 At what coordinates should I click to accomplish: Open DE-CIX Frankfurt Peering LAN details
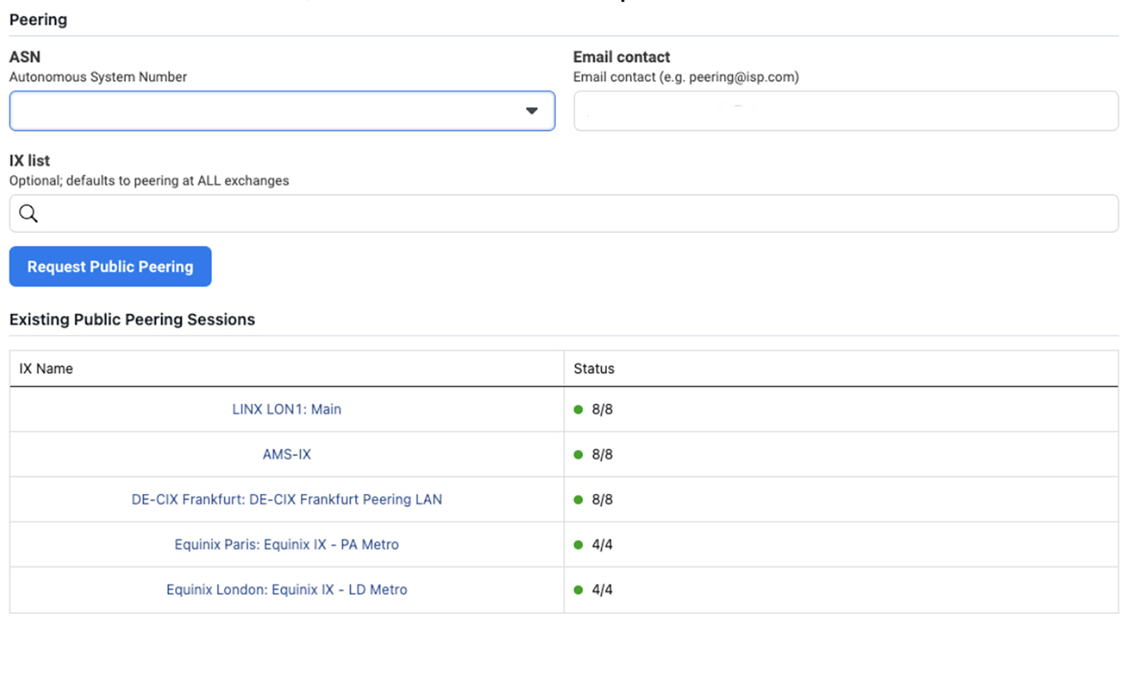click(286, 499)
